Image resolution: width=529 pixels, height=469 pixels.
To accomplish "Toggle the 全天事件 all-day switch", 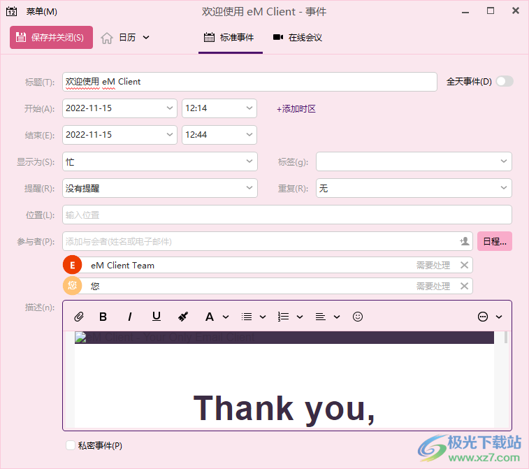I will [505, 81].
